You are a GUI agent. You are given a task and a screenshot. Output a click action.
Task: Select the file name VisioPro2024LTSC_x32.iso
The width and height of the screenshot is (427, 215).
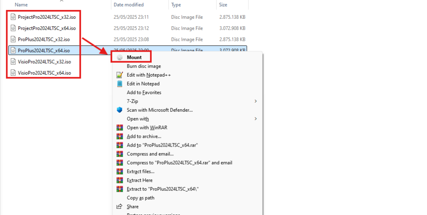(x=44, y=62)
